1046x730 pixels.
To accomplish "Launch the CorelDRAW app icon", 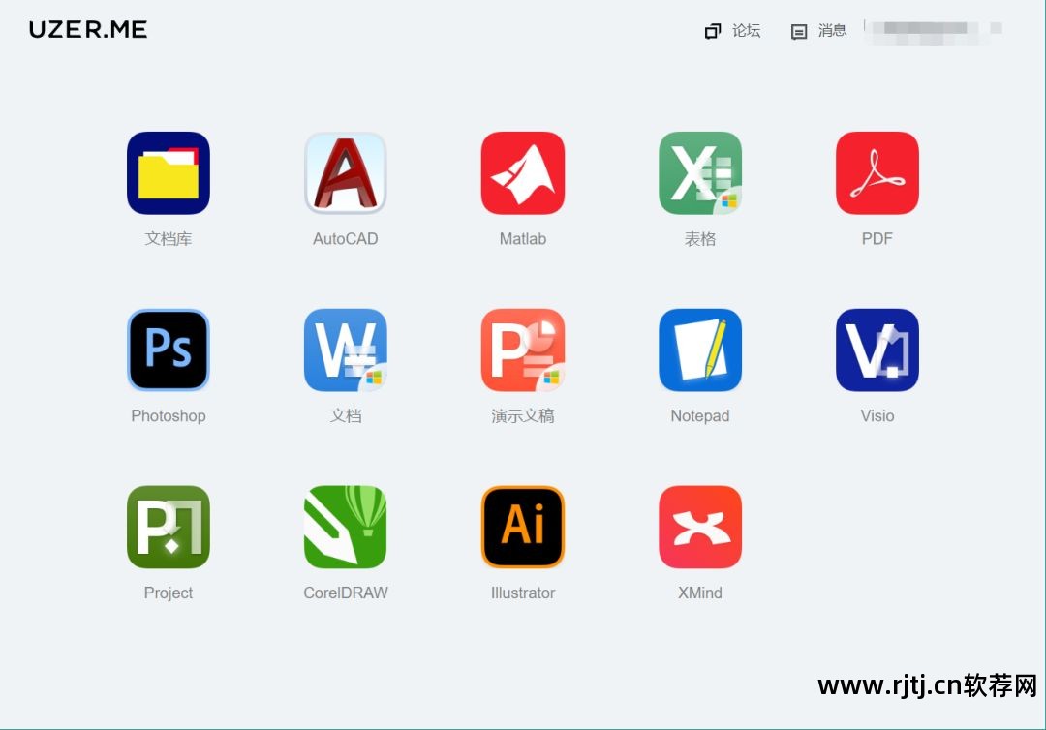I will click(x=346, y=527).
